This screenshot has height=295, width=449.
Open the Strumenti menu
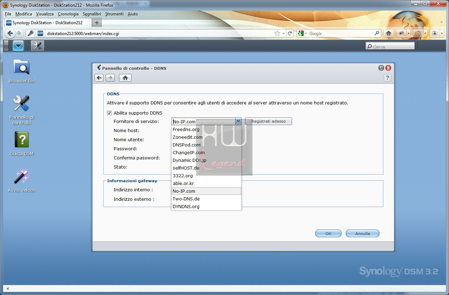point(114,14)
